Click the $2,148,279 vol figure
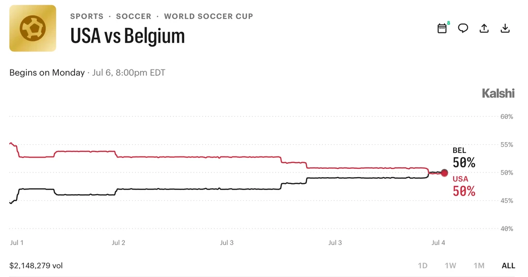Screen dimensions: 528x277 click(x=36, y=266)
